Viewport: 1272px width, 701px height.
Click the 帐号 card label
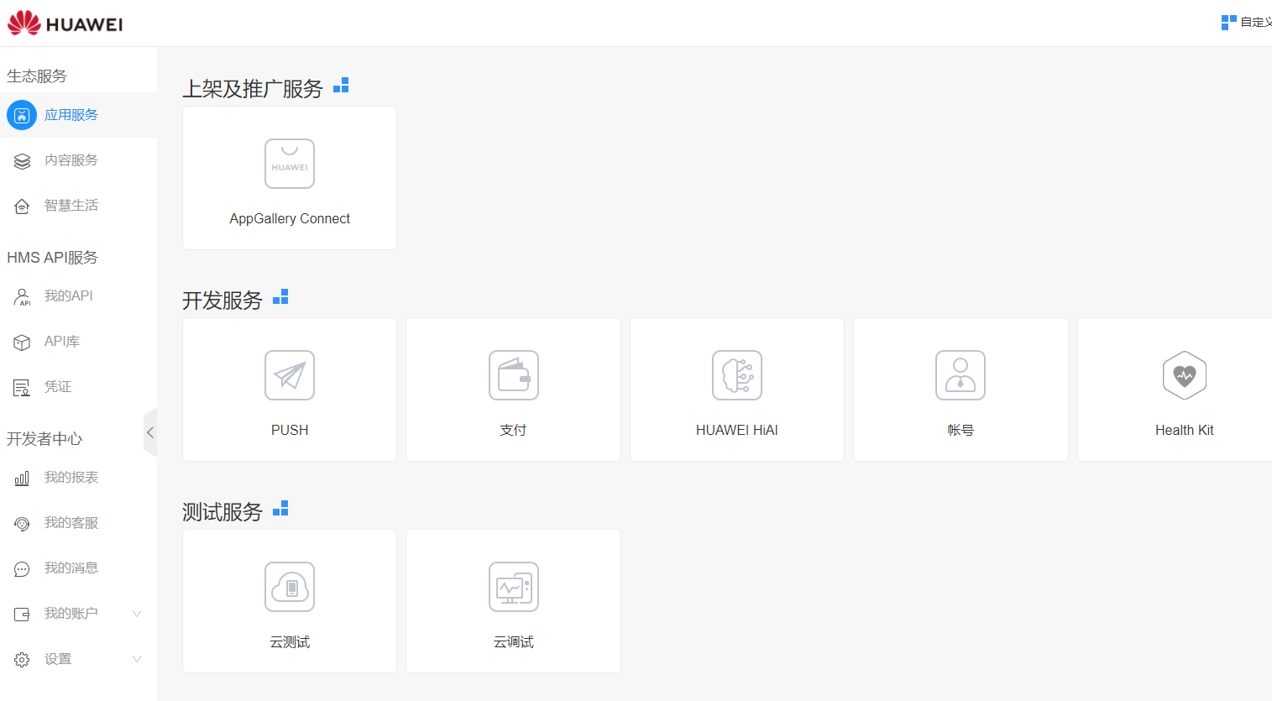pyautogui.click(x=961, y=430)
